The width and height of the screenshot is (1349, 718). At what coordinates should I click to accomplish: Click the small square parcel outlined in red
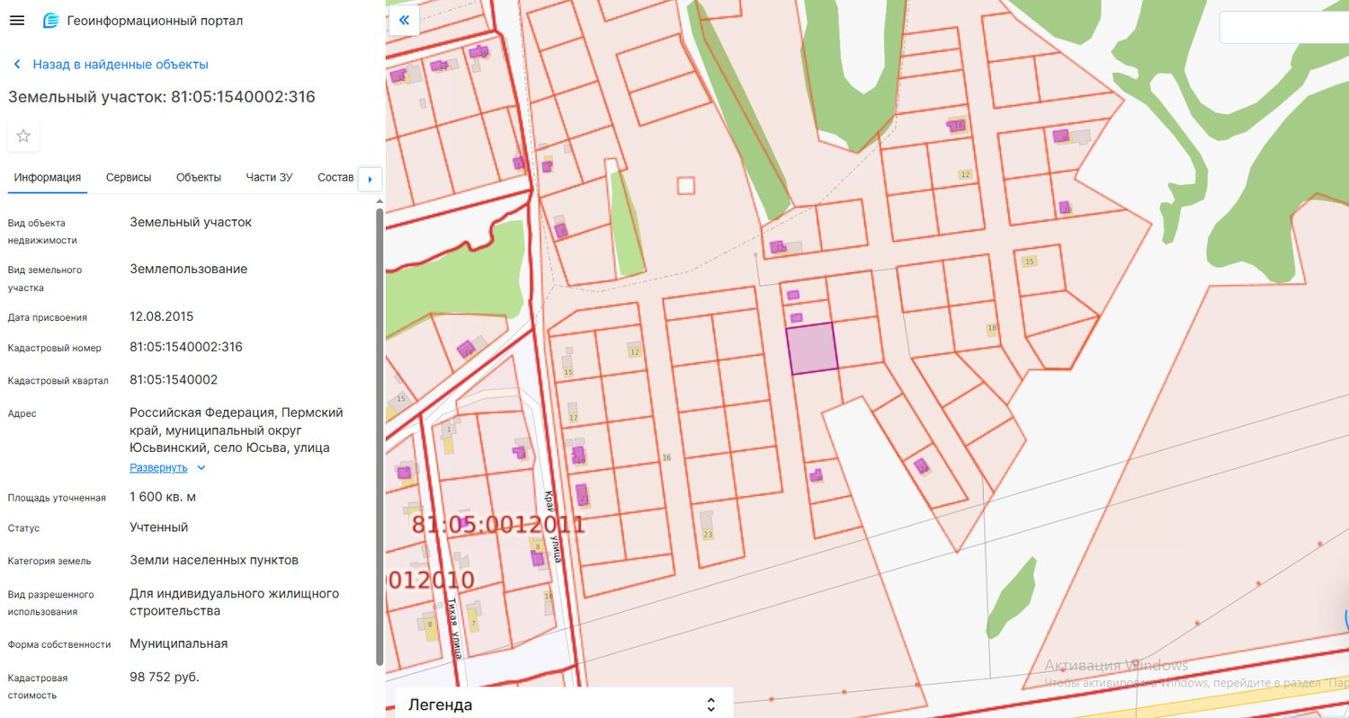click(686, 186)
